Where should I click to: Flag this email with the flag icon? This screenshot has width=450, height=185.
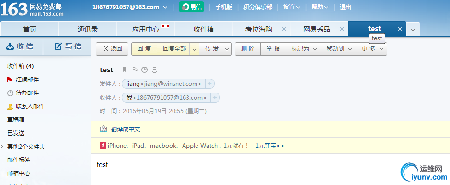click(135, 69)
